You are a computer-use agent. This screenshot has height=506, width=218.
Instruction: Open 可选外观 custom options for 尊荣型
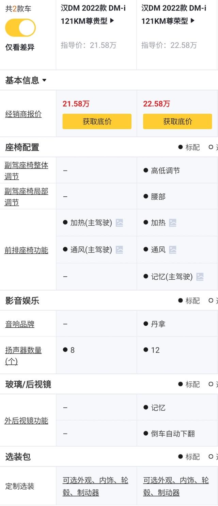176,487
